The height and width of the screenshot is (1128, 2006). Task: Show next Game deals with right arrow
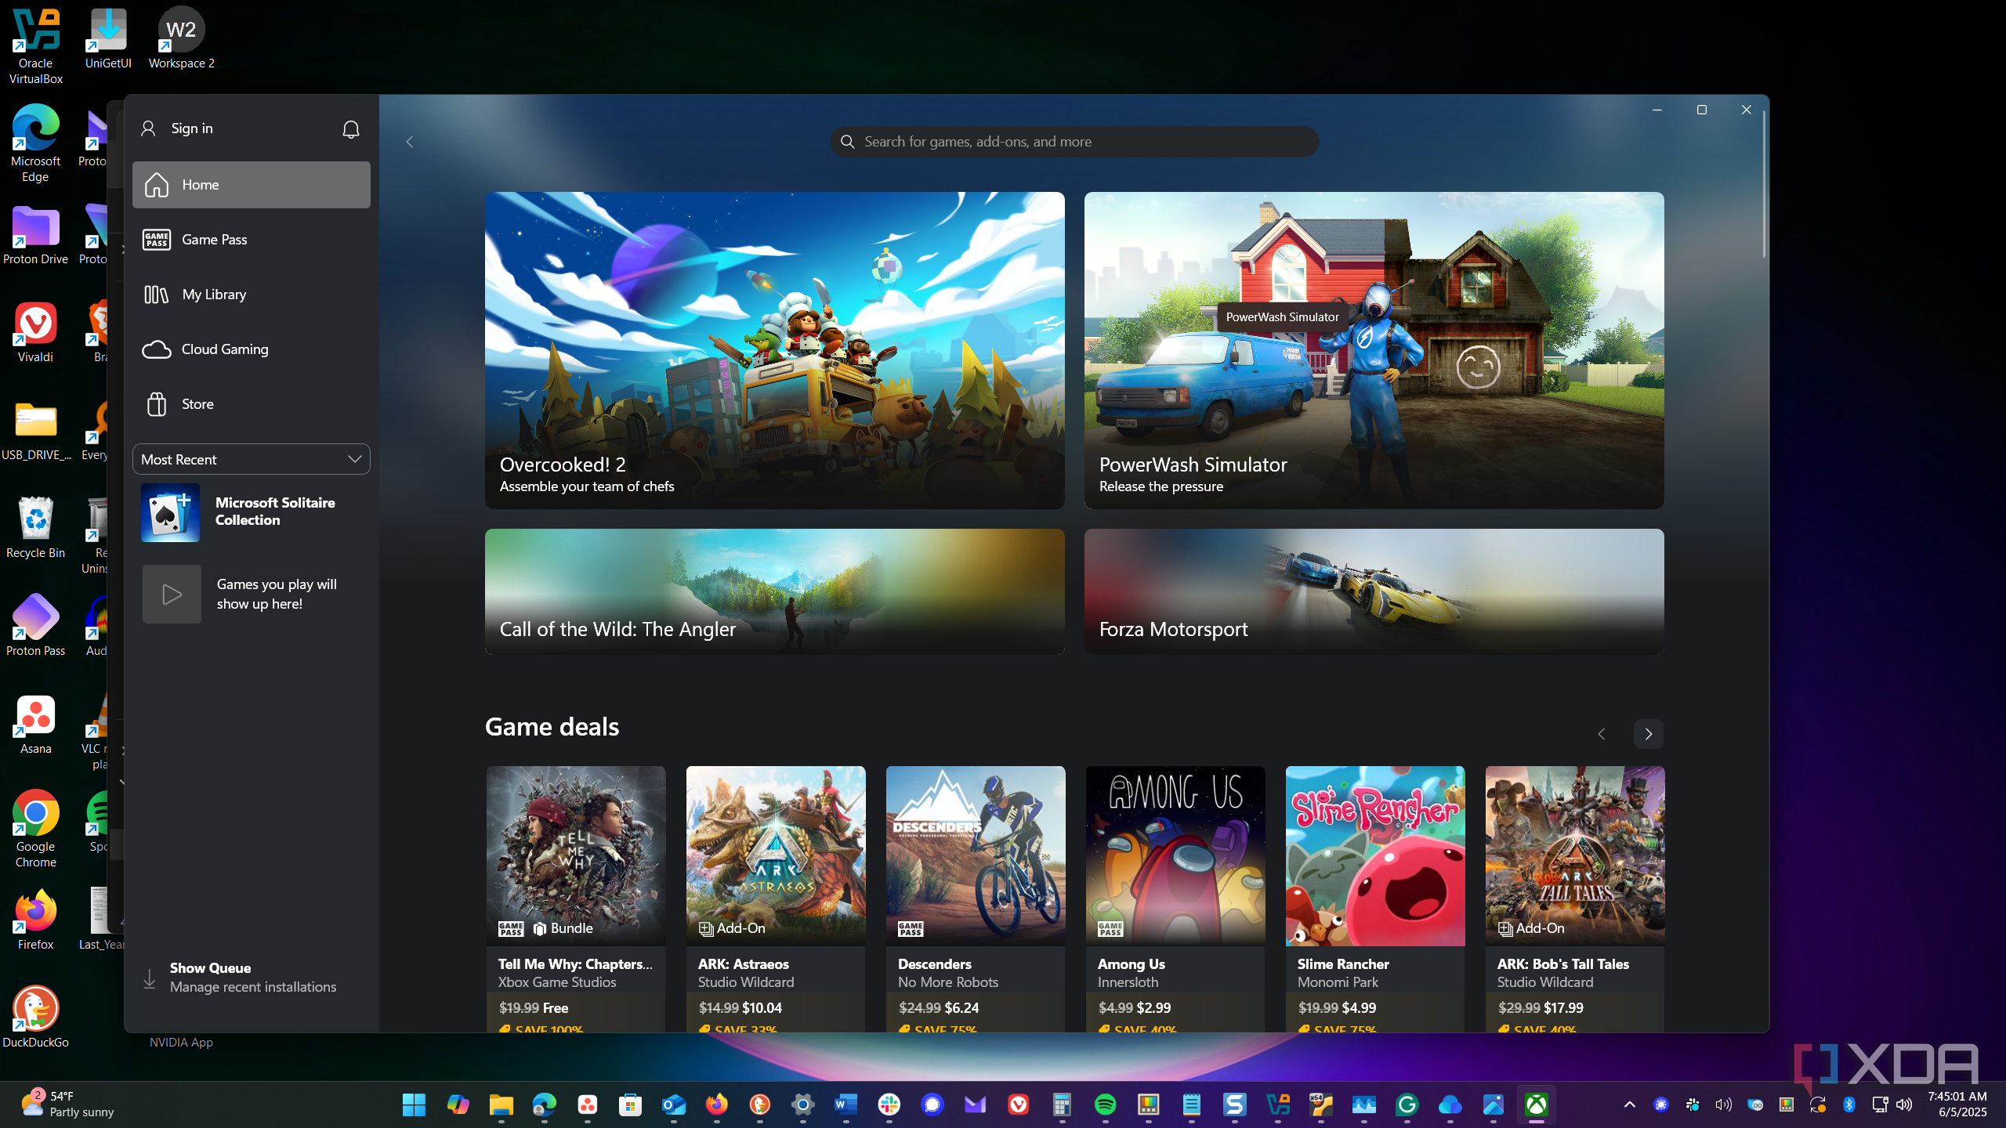point(1648,734)
